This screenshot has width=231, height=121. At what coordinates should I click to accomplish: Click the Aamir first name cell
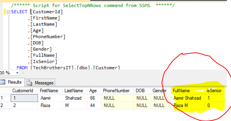click(x=50, y=98)
